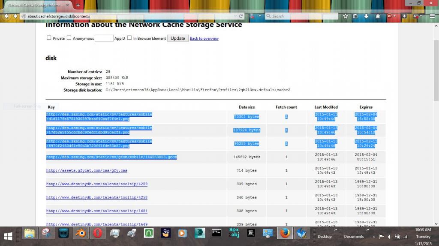Launch File Explorer from the taskbar
This screenshot has height=246, width=439.
(30, 233)
